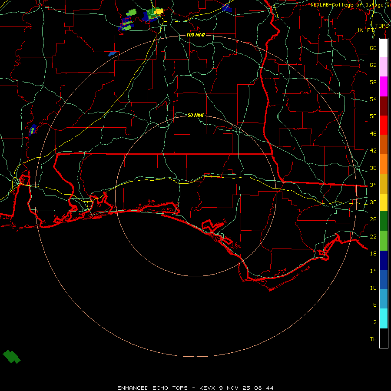The width and height of the screenshot is (391, 391).
Task: Click the yellow echo top cell at the map's top
Action: coord(159,11)
